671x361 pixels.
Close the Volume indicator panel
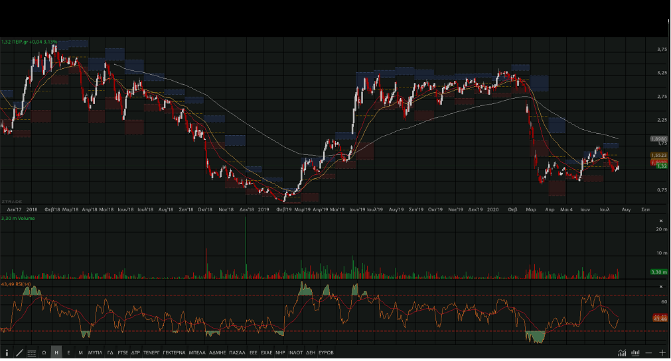660,221
